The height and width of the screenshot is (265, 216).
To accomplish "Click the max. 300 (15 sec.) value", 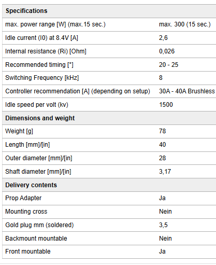I will coord(185,24).
